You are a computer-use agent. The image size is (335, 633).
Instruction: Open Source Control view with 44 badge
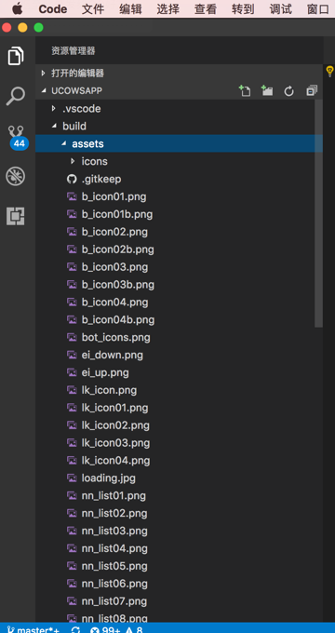coord(17,137)
